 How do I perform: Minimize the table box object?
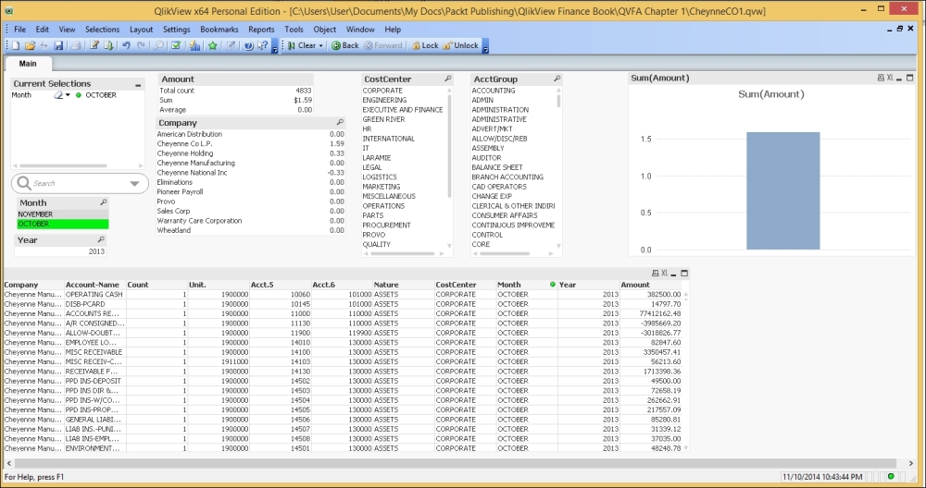[674, 274]
